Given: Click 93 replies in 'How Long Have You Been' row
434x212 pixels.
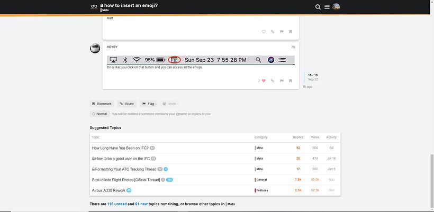Looking at the screenshot, I should [x=298, y=148].
